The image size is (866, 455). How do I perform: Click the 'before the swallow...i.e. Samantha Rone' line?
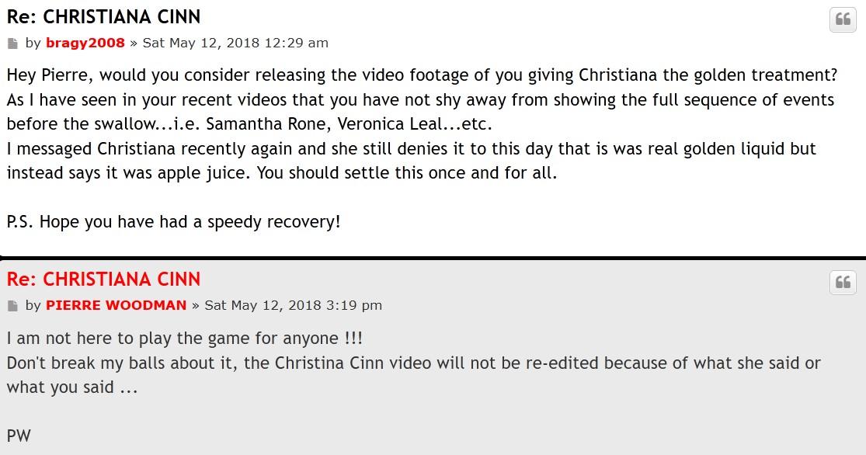coord(249,123)
